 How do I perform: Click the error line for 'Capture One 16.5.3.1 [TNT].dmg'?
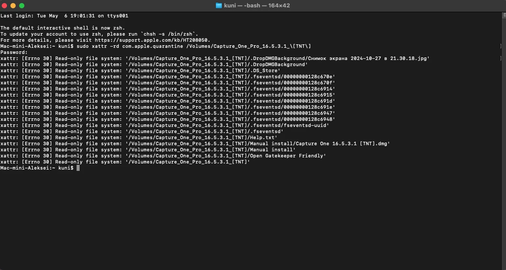[195, 144]
